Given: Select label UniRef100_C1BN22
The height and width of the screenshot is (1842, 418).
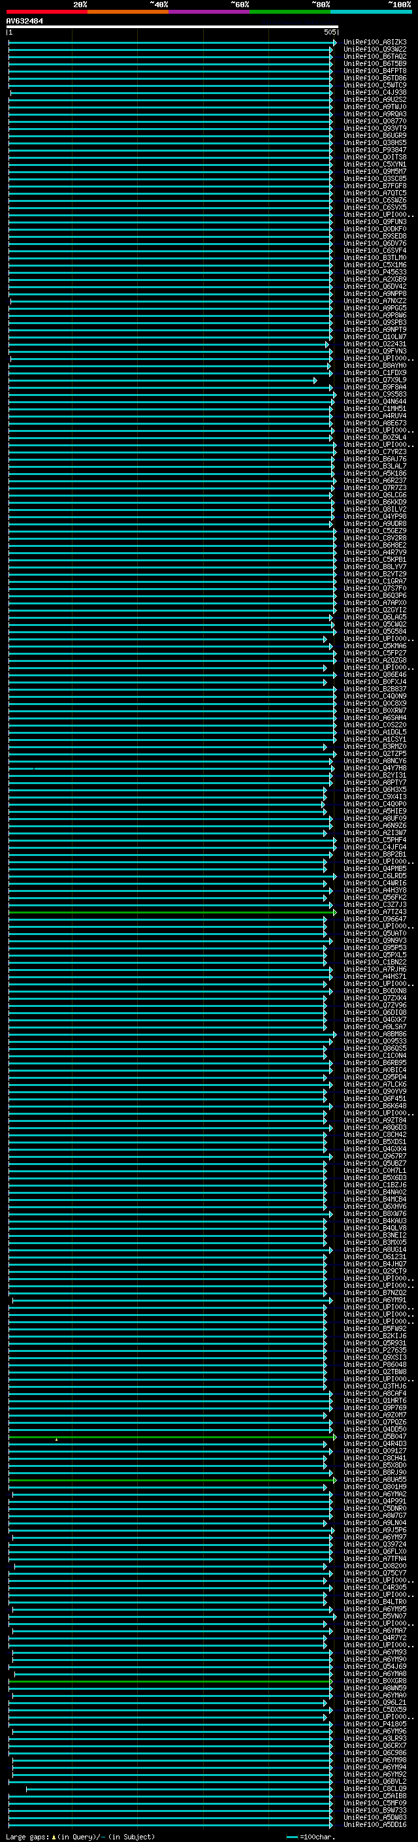Looking at the screenshot, I should tap(375, 962).
